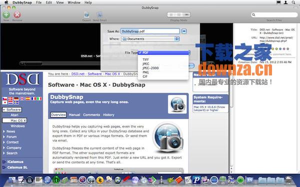Open the Window menu
Viewport: 300px width, 187px height.
pos(74,2)
